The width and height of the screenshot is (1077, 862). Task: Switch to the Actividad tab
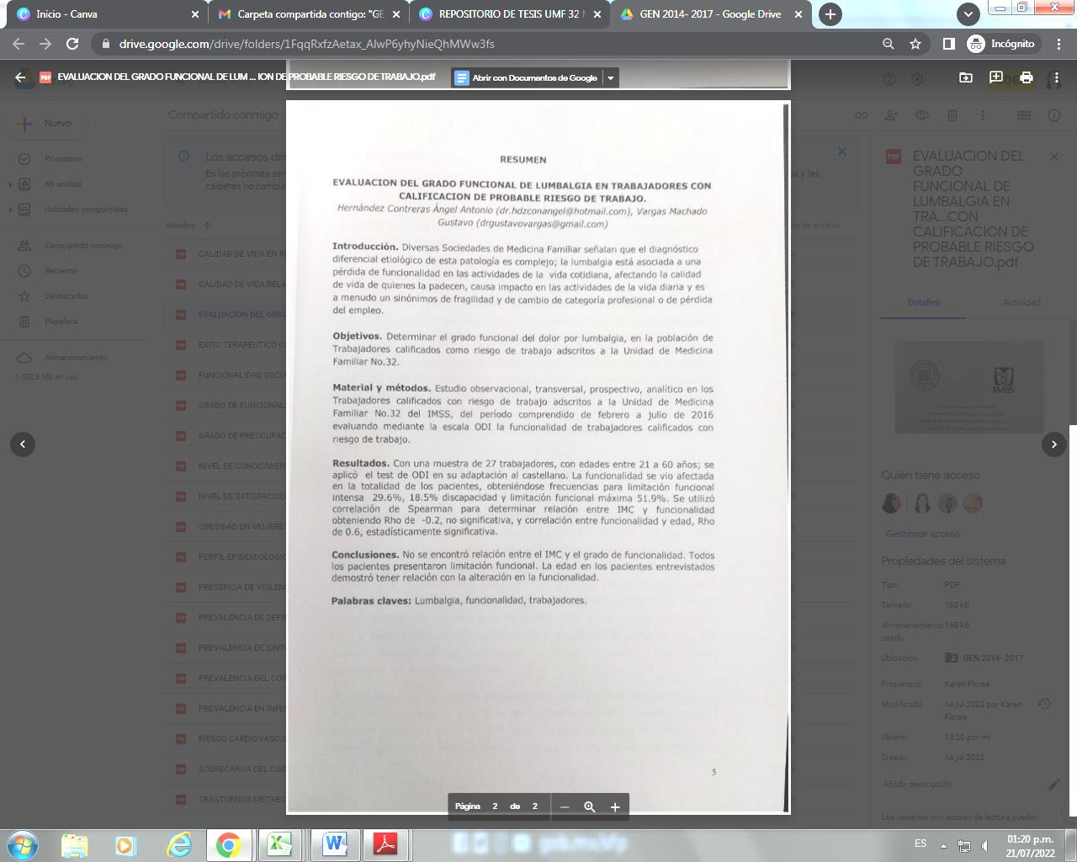point(1021,302)
